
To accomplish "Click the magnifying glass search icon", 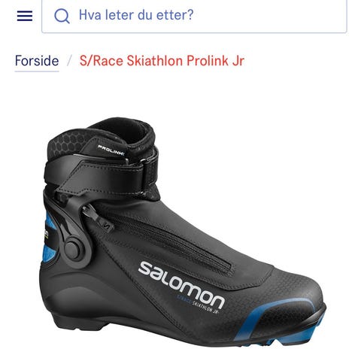I will pos(62,16).
